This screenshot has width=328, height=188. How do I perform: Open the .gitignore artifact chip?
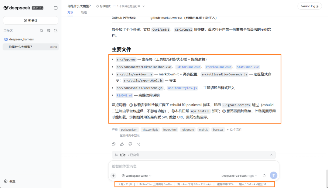point(188,130)
